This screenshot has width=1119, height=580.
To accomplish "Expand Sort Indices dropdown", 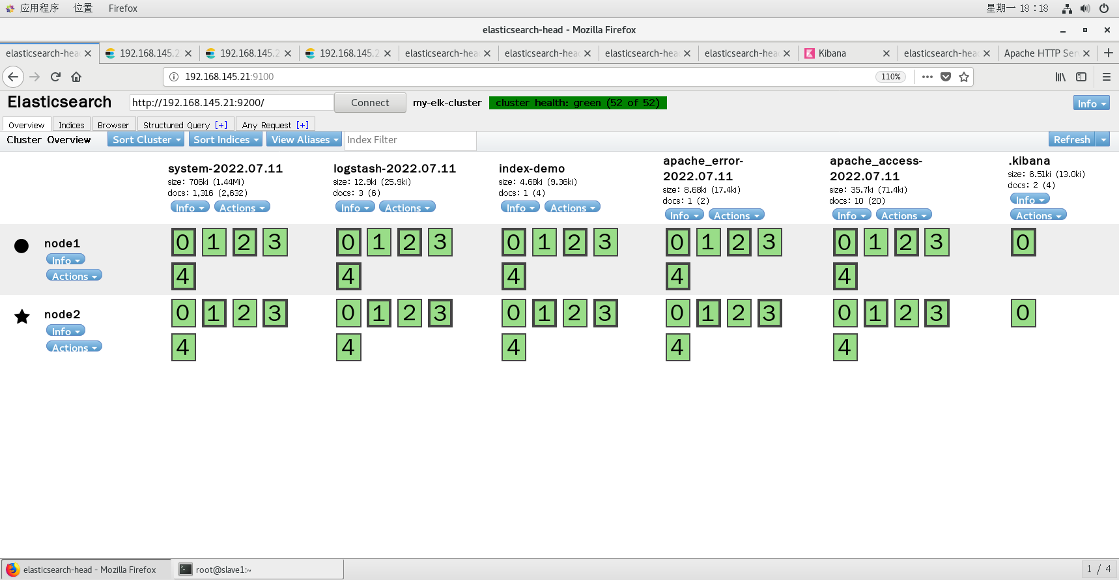I will point(226,139).
